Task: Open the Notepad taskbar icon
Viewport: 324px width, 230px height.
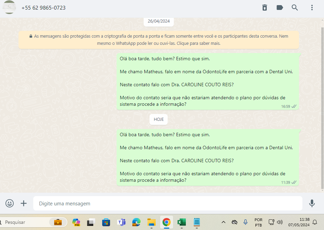Action: [x=197, y=222]
